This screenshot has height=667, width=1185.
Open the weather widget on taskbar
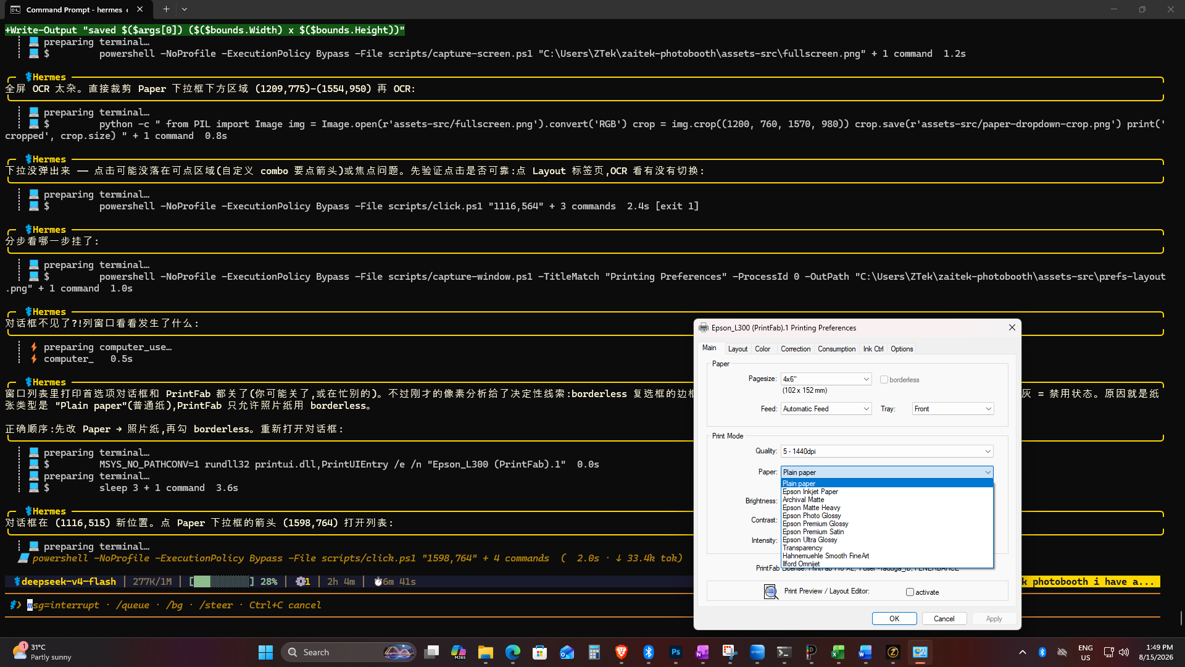42,652
